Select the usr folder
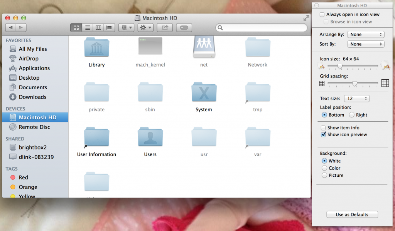 (204, 137)
